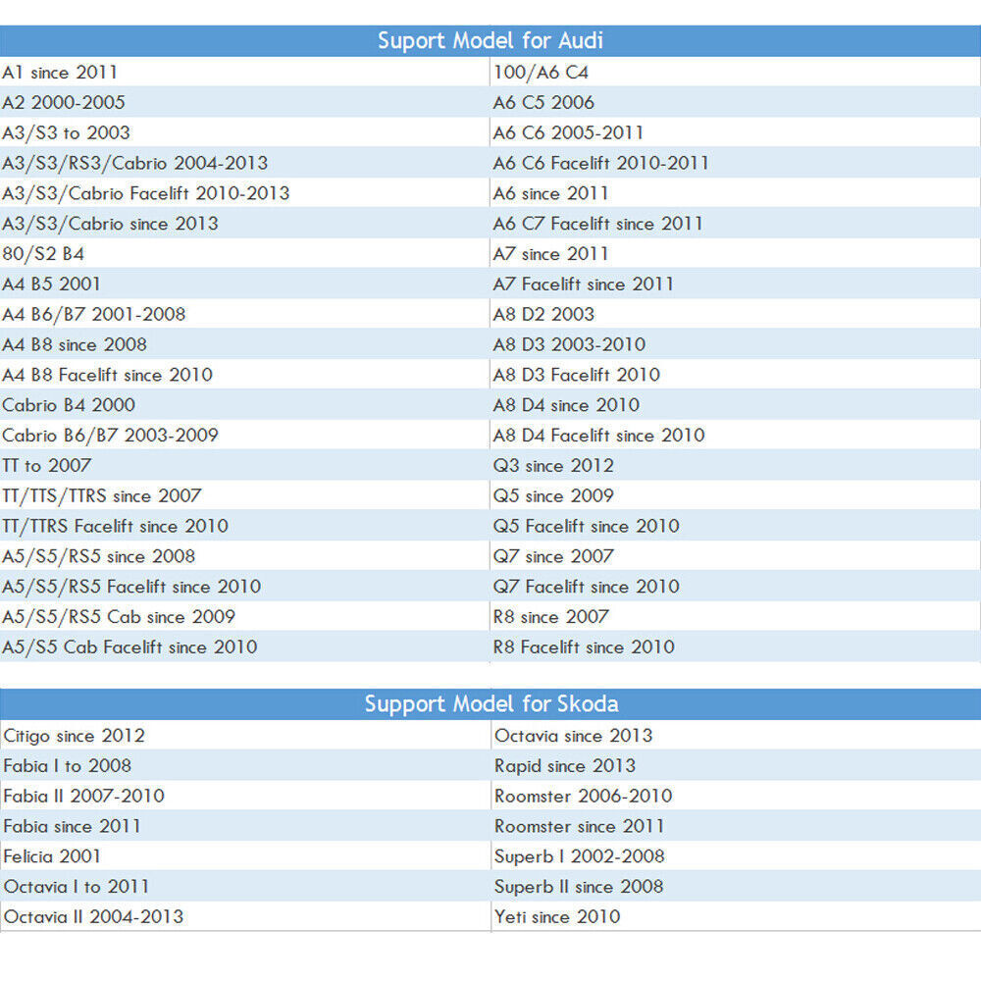Screen dimensions: 981x981
Task: Click 'A8 D3 2003-2010' cell
Action: click(735, 344)
